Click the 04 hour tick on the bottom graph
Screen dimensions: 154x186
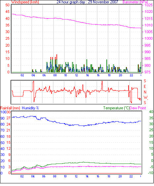(x=33, y=176)
